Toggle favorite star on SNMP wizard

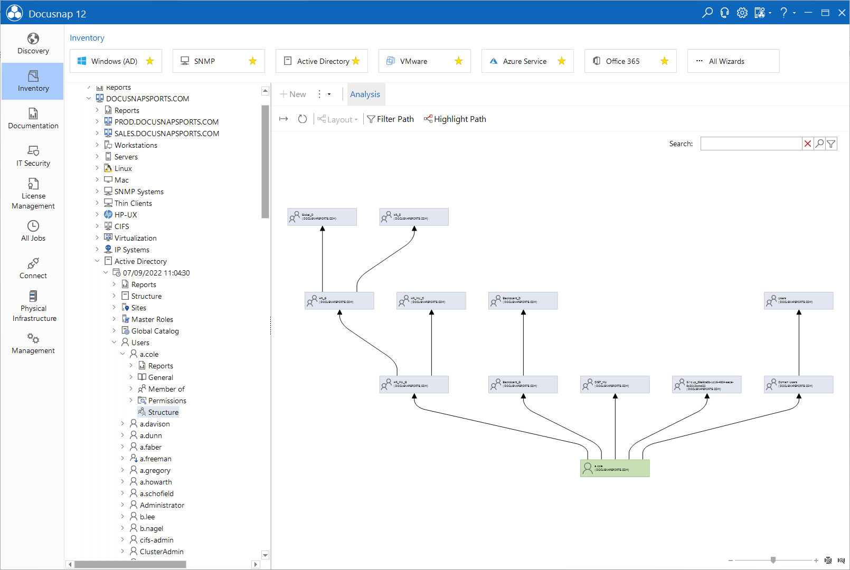253,61
